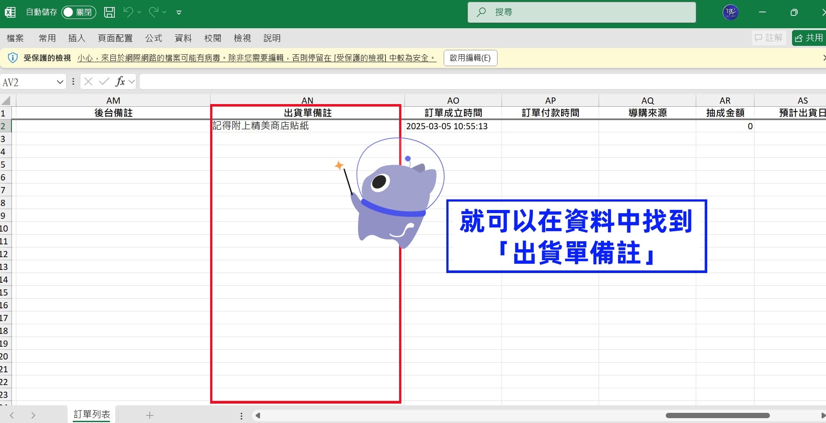Click the 啟用編輯(E) button

pyautogui.click(x=470, y=58)
